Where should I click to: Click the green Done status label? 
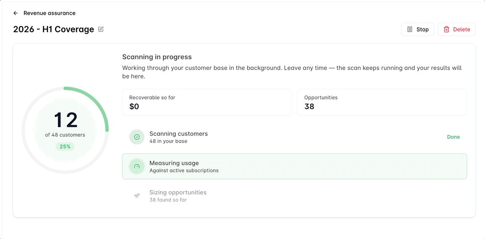click(453, 137)
